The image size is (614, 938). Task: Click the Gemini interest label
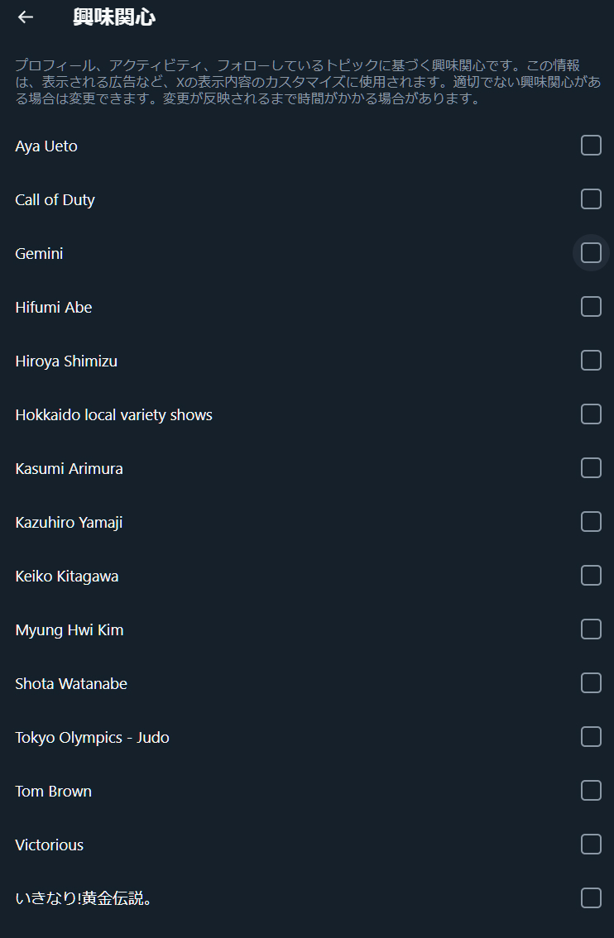(x=39, y=254)
